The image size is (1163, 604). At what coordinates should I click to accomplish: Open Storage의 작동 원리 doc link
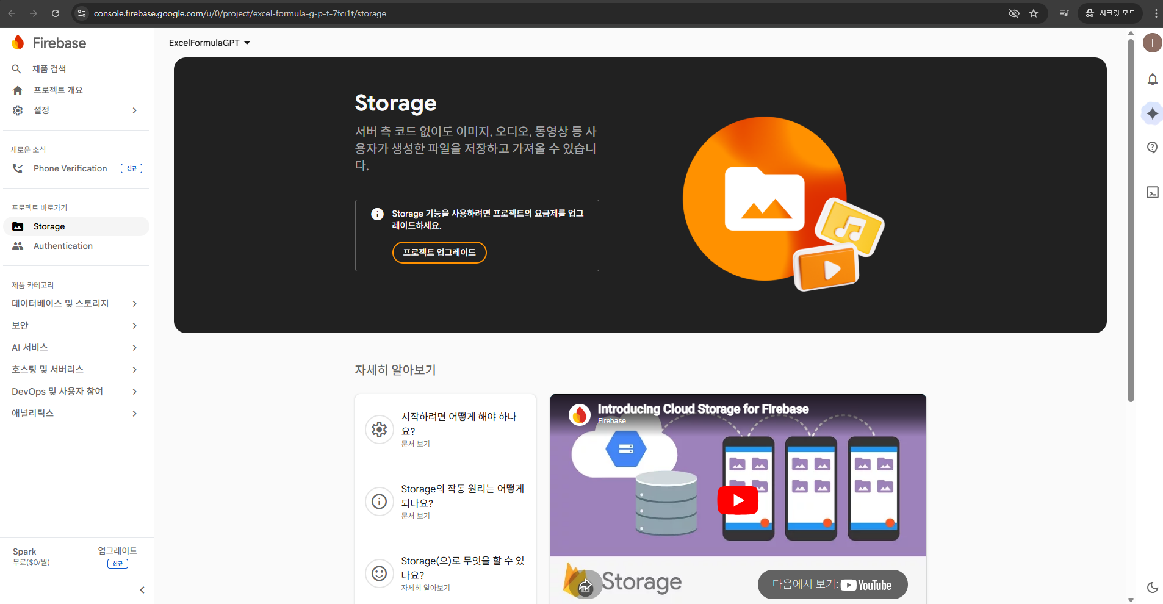[x=445, y=502]
